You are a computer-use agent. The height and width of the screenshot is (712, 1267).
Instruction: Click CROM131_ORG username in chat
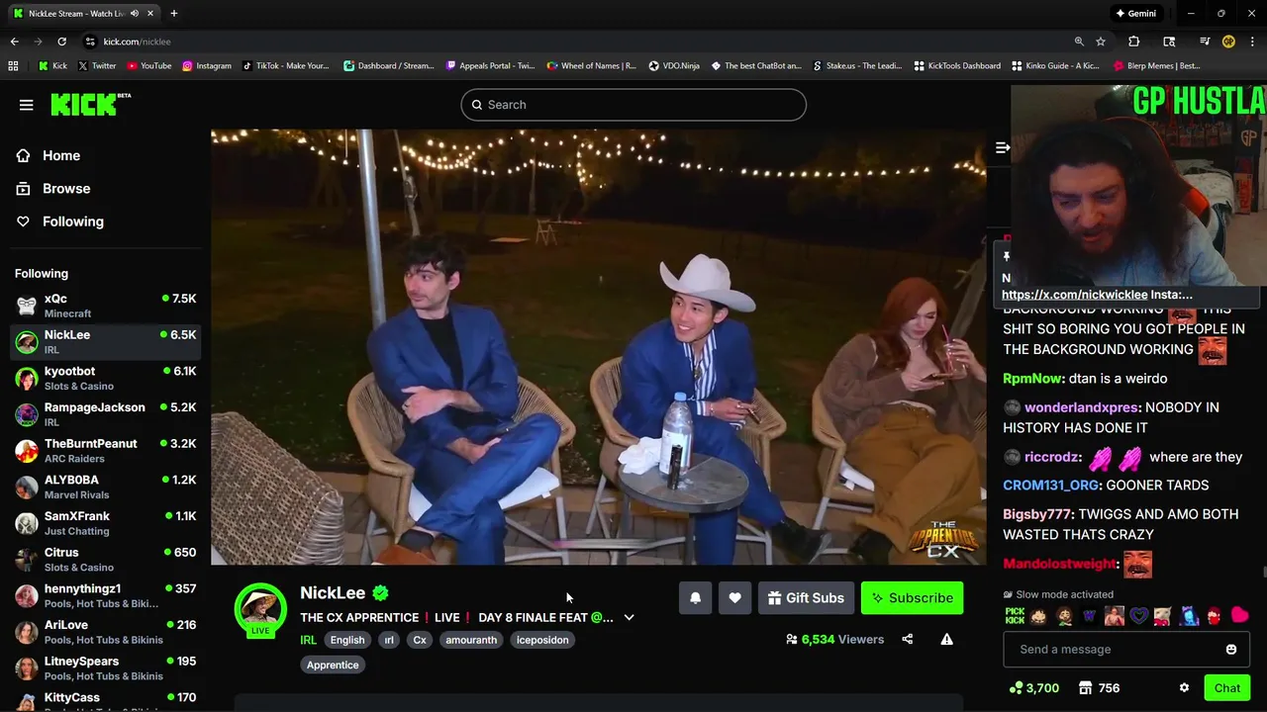[1050, 486]
